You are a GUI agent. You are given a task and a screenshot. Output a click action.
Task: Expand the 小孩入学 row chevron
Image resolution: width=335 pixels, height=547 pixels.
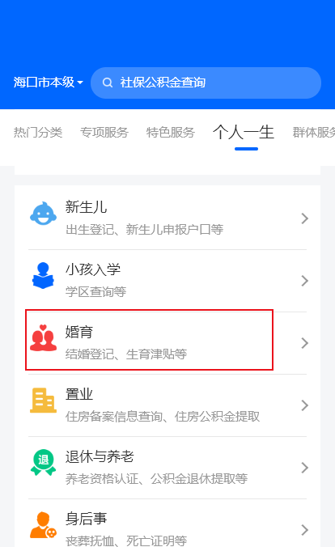coord(304,281)
